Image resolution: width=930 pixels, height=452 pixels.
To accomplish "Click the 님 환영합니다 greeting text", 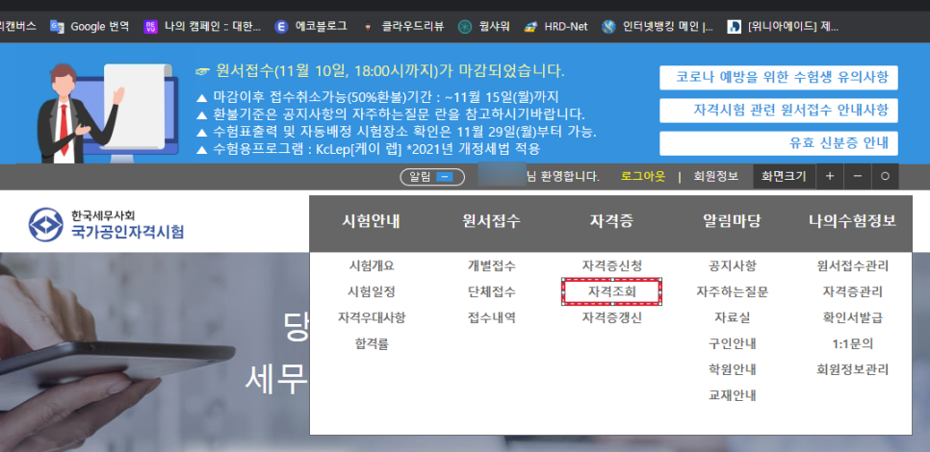I will pos(563,177).
